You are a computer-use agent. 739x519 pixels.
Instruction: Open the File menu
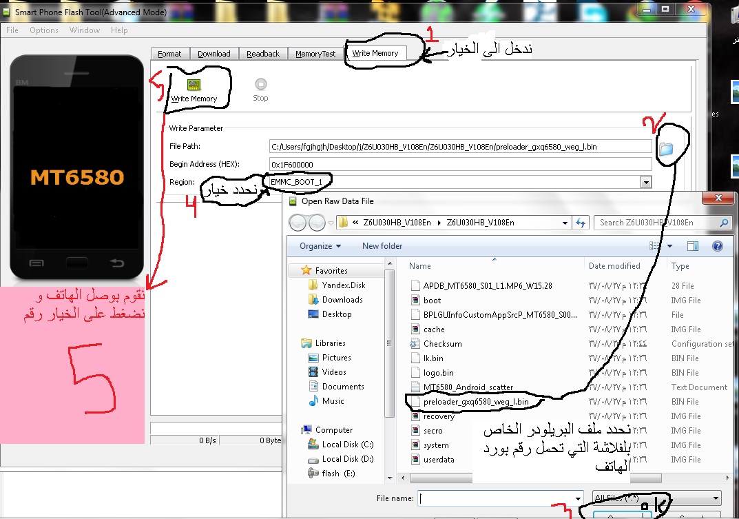[x=12, y=30]
